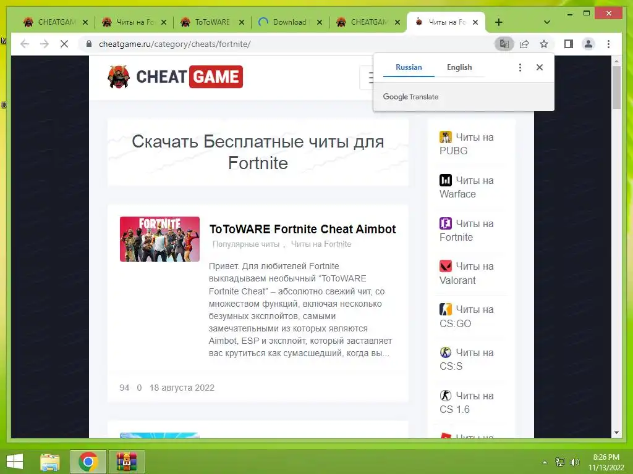Click the share page icon

(524, 44)
